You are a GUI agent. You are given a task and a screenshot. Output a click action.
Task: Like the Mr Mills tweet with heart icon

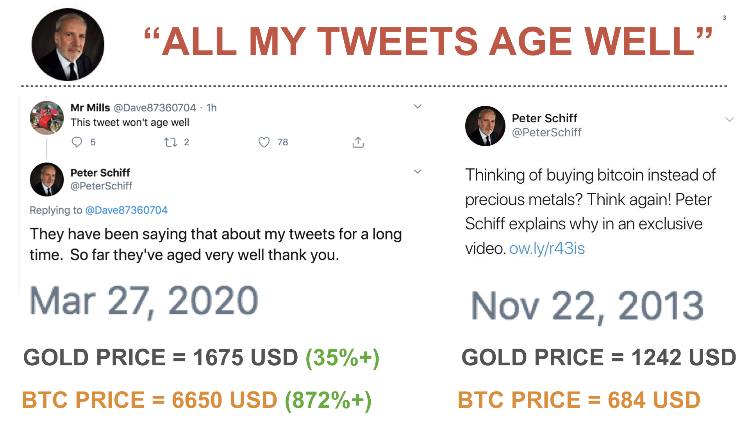pyautogui.click(x=264, y=142)
